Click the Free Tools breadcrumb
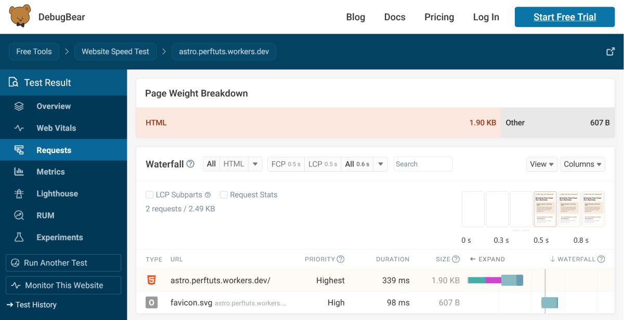 point(34,52)
